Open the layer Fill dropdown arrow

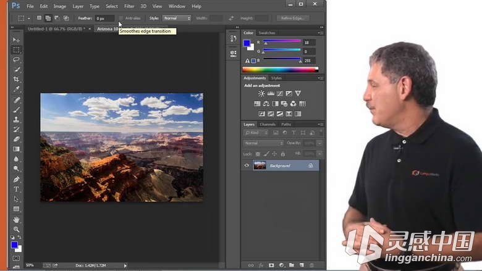[319, 154]
